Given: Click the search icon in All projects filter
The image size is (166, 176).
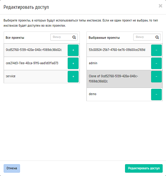Looking at the screenshot, I should click(74, 37).
